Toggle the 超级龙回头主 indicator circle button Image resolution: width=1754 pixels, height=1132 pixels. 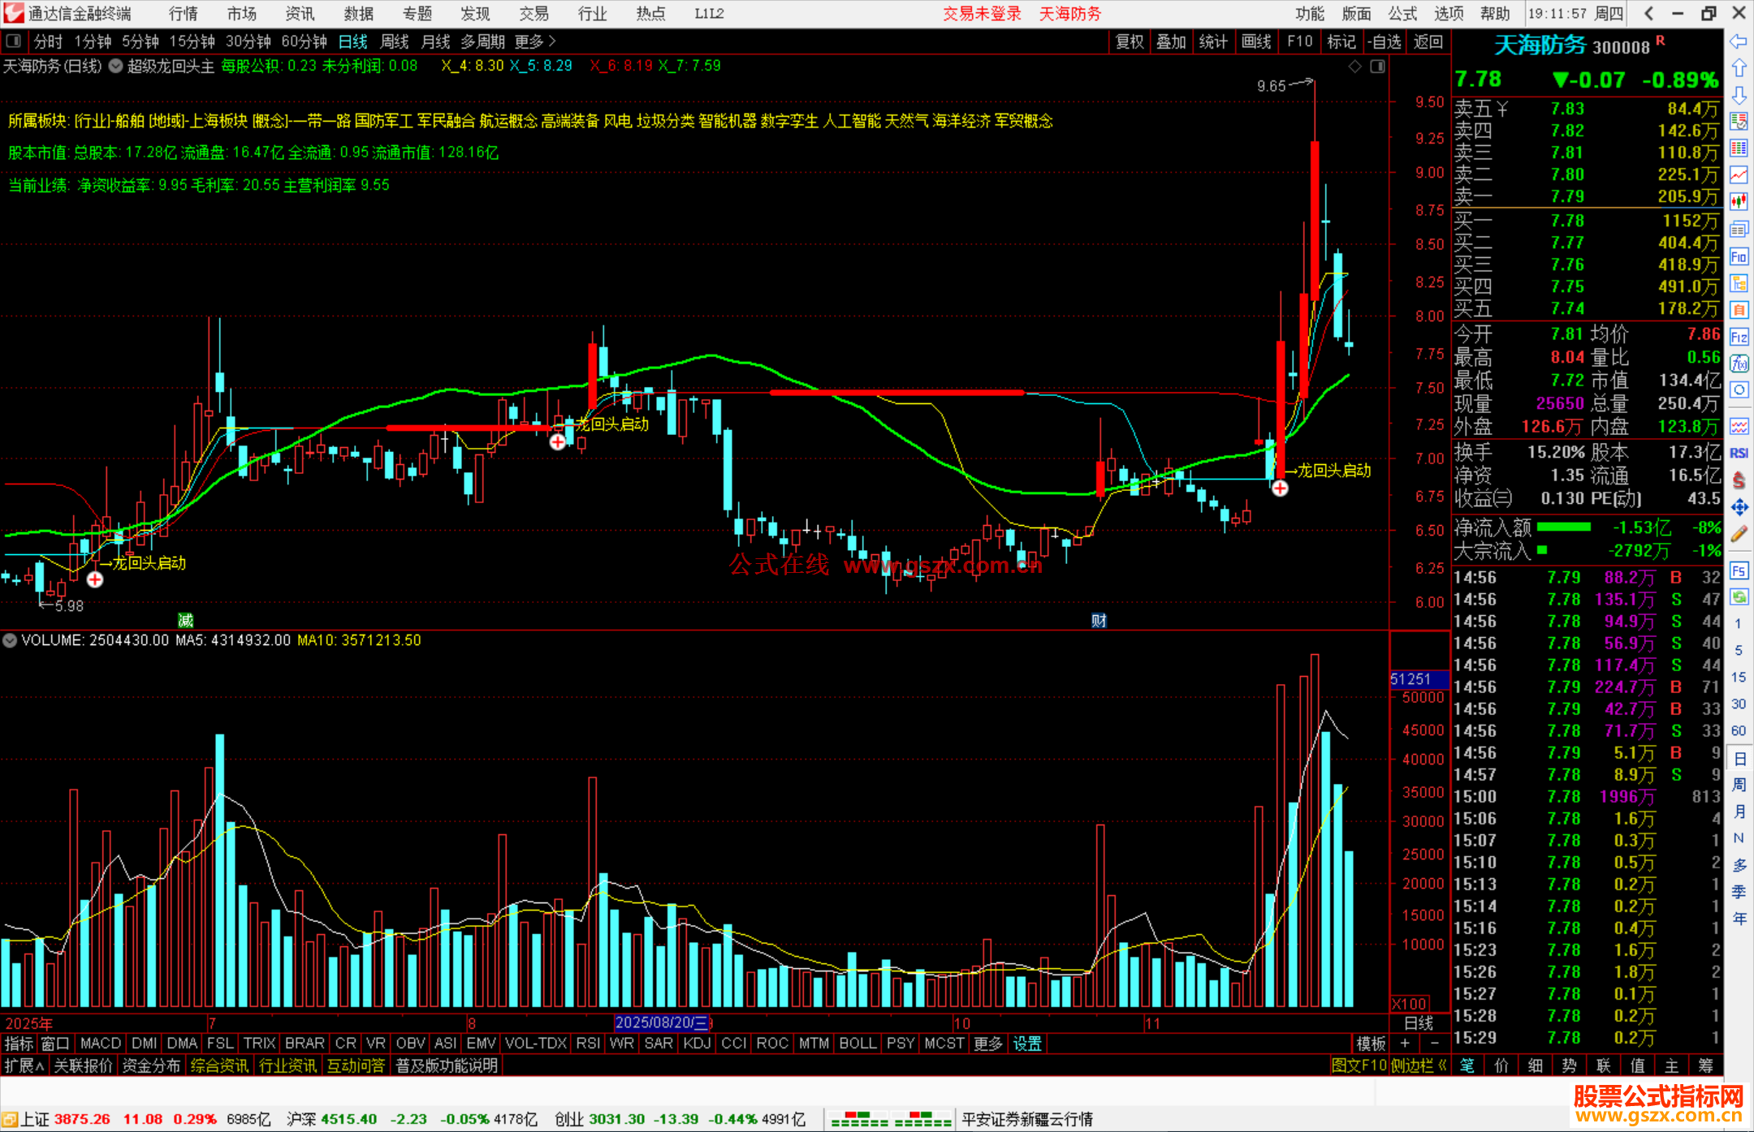click(x=116, y=67)
